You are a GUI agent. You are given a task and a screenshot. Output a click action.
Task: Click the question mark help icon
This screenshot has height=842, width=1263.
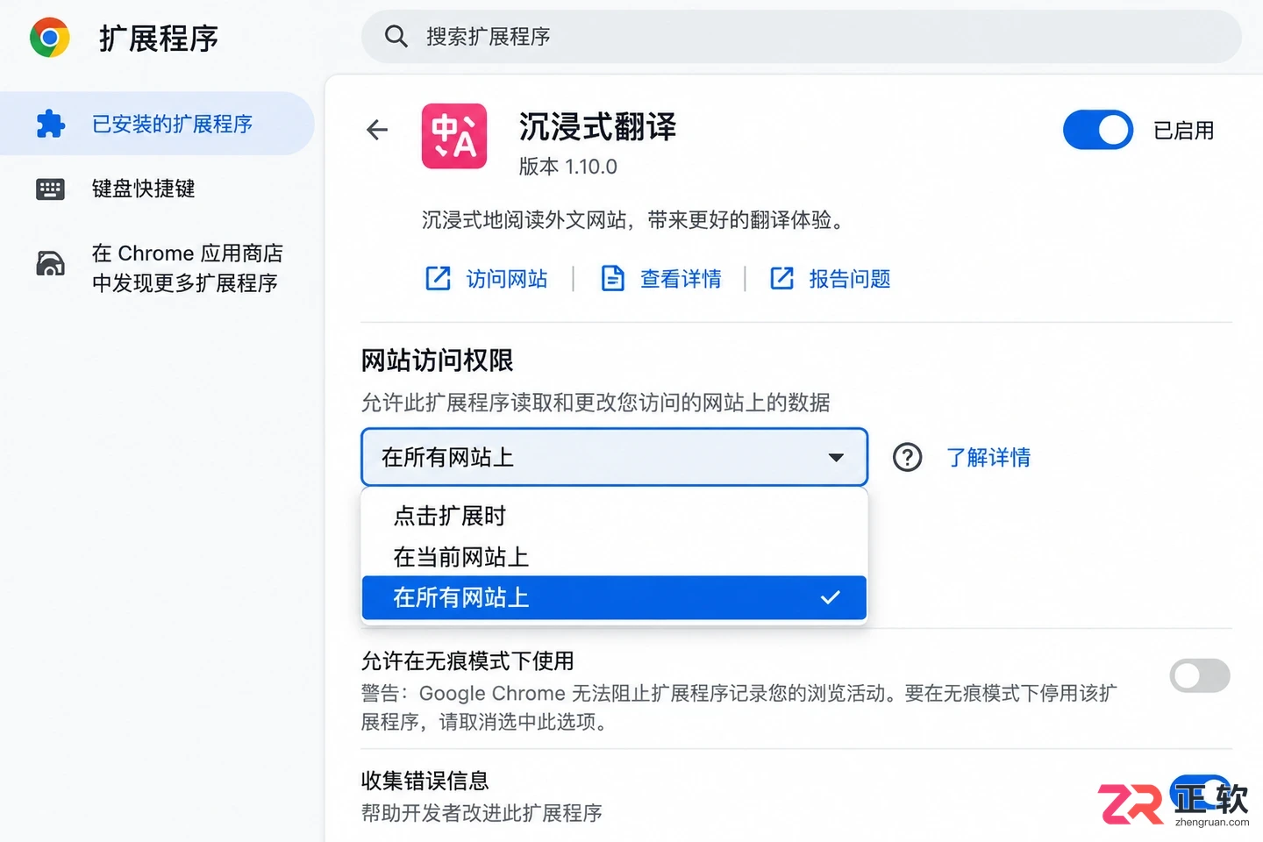tap(907, 457)
